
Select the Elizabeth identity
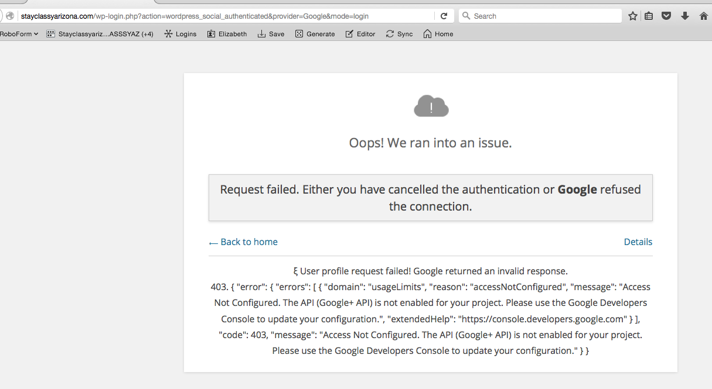click(227, 34)
